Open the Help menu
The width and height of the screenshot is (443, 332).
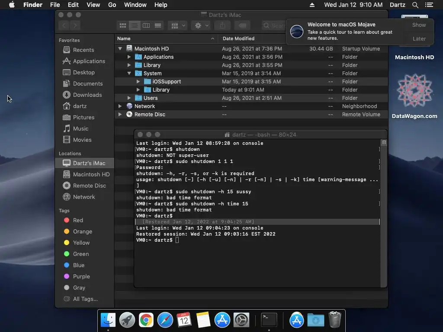tap(161, 5)
